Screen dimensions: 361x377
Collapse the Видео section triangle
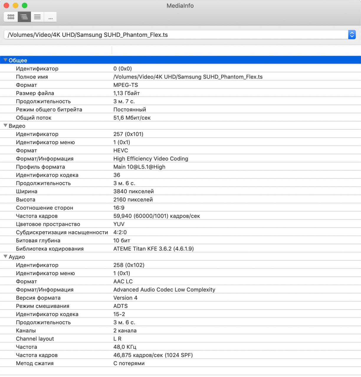[5, 126]
